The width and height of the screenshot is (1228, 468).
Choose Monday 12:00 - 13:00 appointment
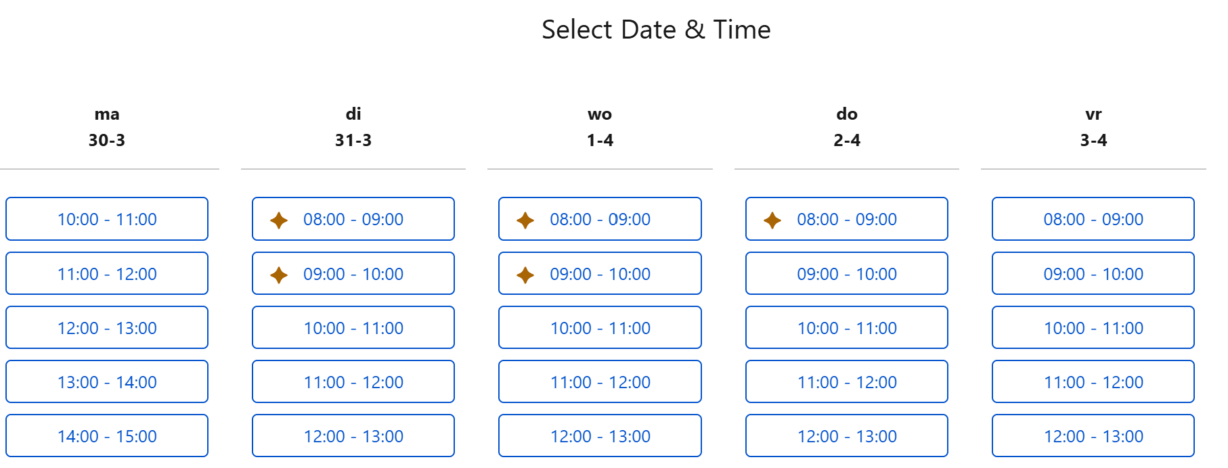click(x=107, y=328)
